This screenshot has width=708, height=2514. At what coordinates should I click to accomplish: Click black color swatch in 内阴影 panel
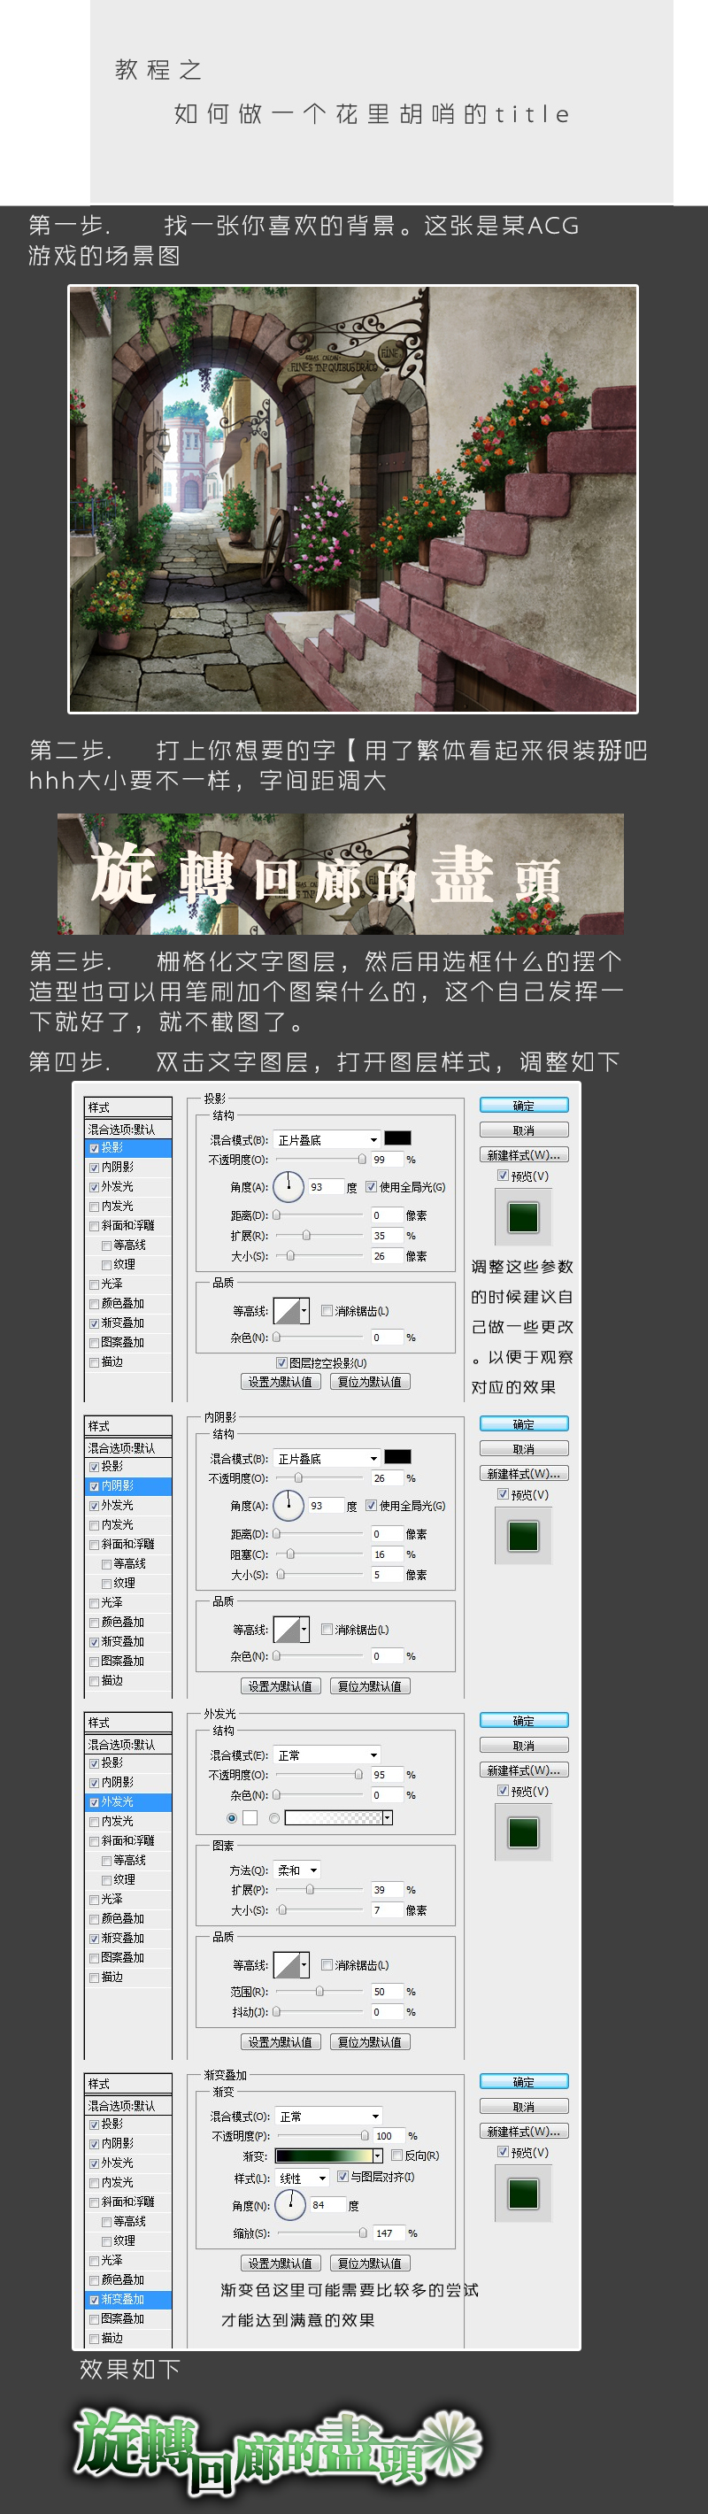click(x=396, y=1457)
